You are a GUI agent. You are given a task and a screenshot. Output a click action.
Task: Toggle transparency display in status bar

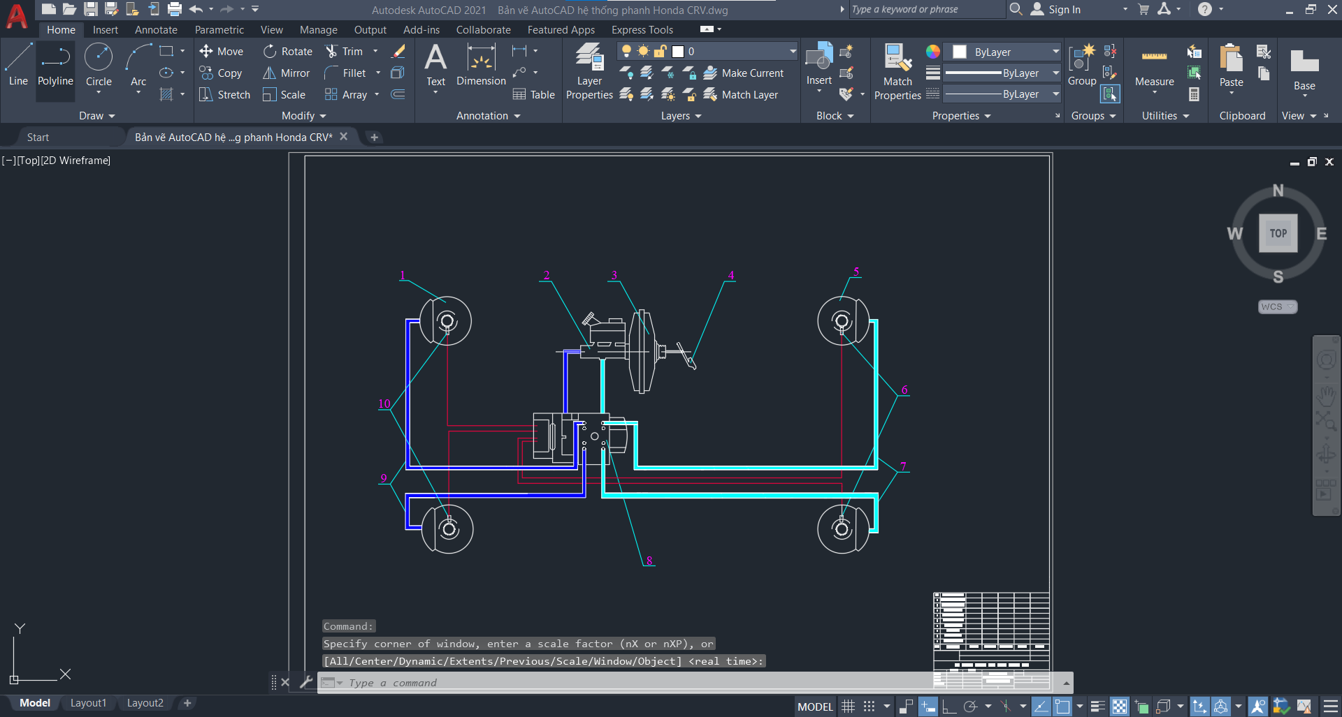click(x=1120, y=707)
